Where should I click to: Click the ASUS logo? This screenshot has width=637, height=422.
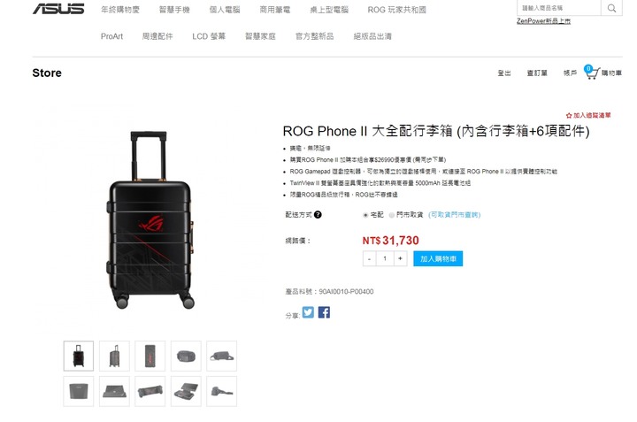[x=58, y=9]
